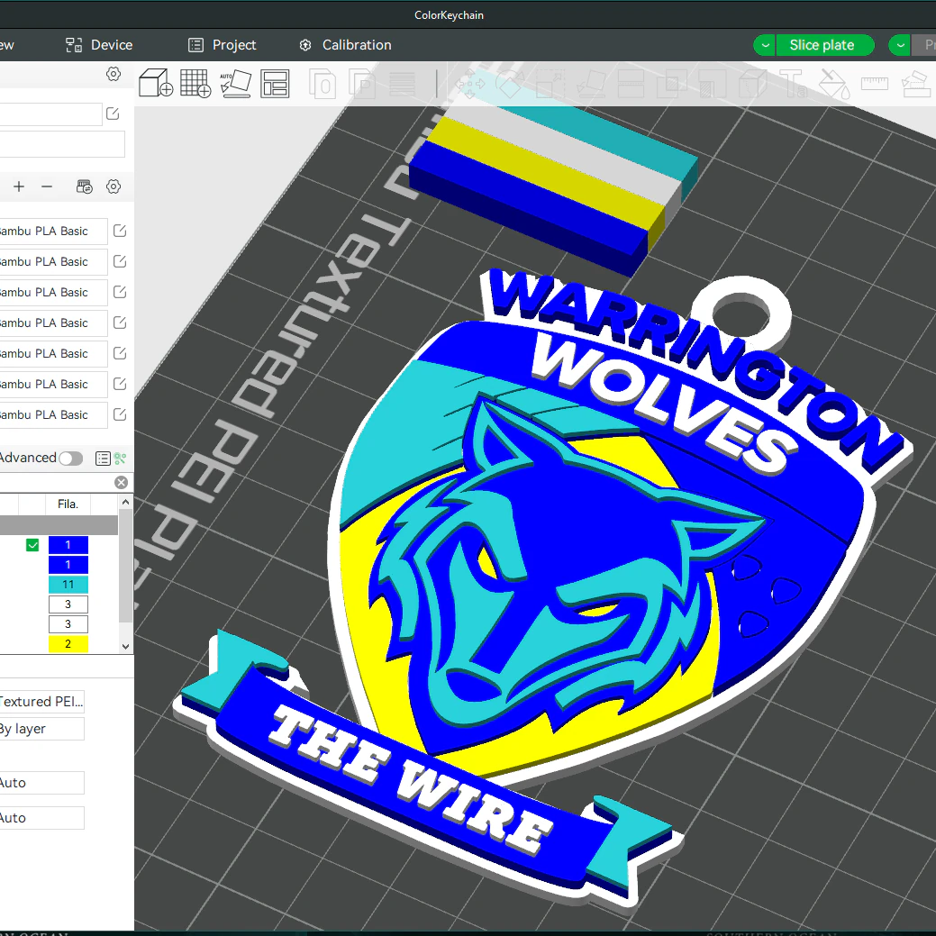
Task: Click the process settings list icon
Action: click(x=103, y=459)
